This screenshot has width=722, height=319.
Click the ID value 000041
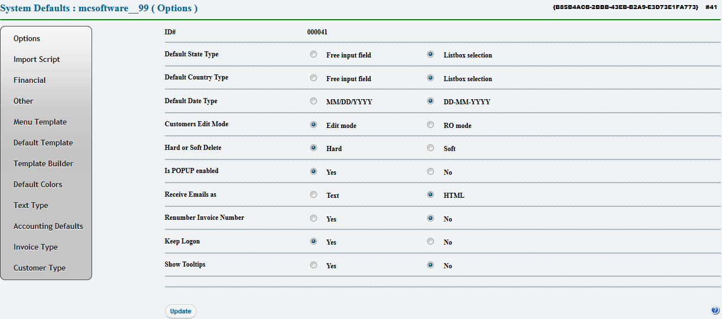point(317,32)
